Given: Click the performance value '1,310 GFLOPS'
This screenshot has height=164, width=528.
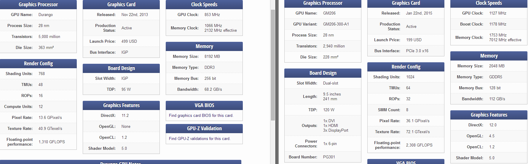Looking at the screenshot, I should pyautogui.click(x=52, y=142).
